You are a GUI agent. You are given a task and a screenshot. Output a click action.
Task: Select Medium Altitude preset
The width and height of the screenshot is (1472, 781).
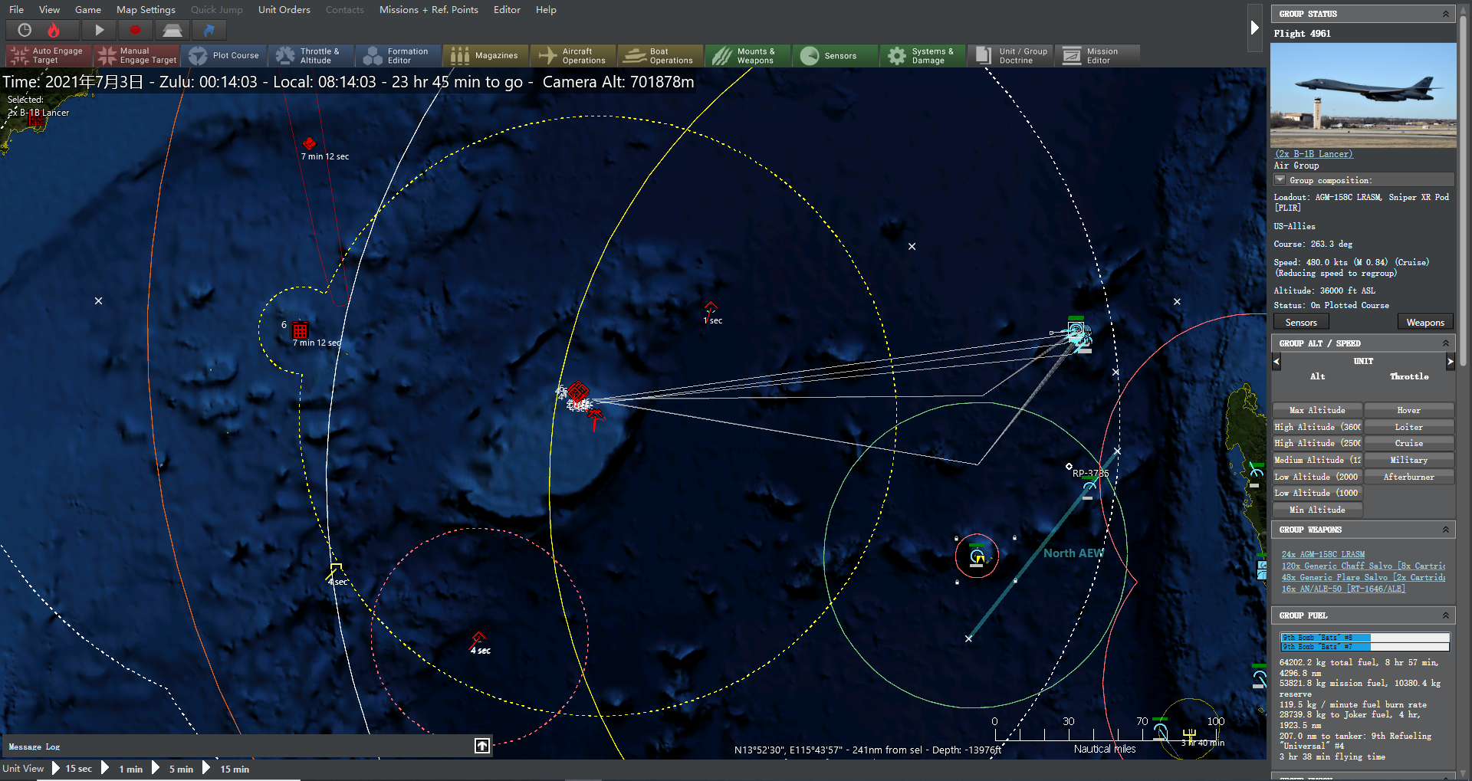[x=1317, y=460]
